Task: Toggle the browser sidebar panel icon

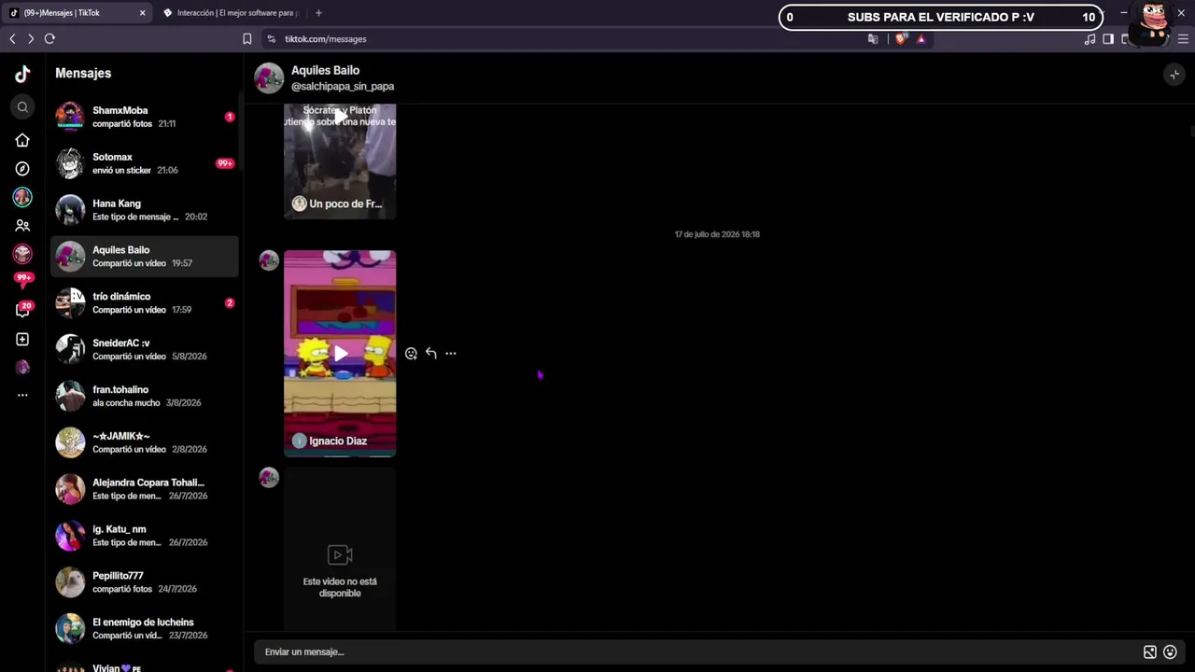Action: tap(1108, 39)
